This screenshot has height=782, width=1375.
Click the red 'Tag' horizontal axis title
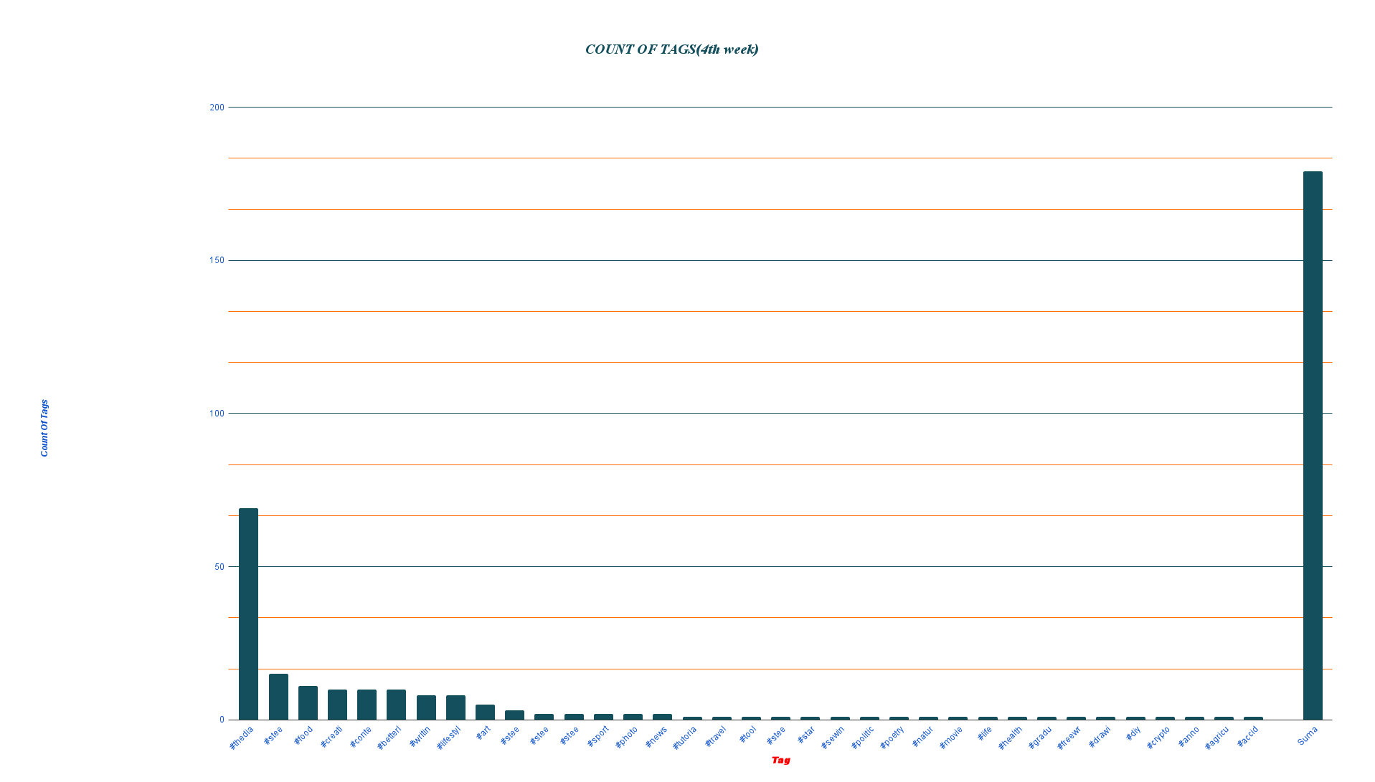pos(780,760)
